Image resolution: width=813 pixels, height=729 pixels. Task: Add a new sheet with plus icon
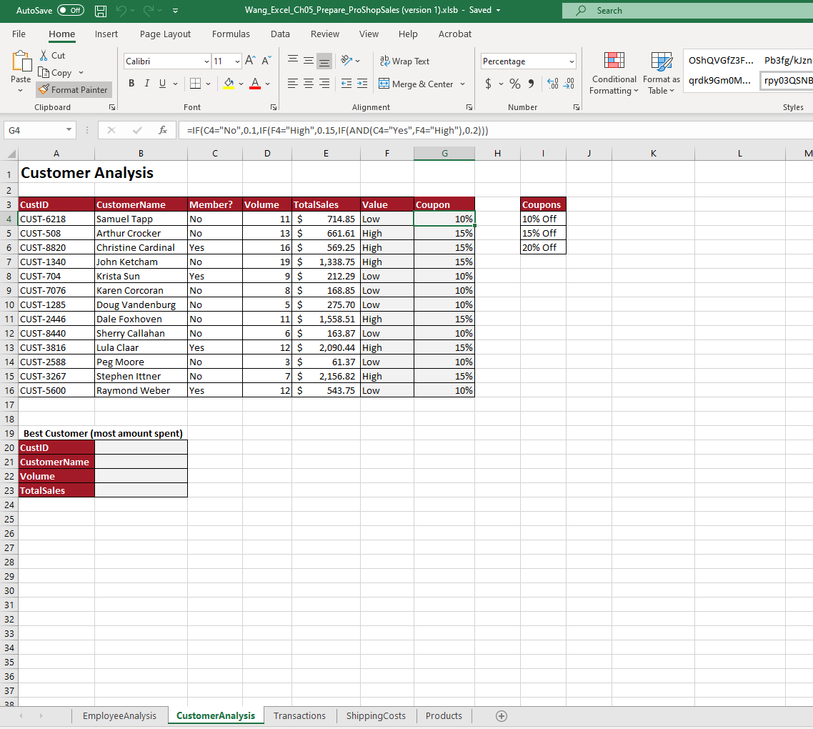tap(502, 716)
